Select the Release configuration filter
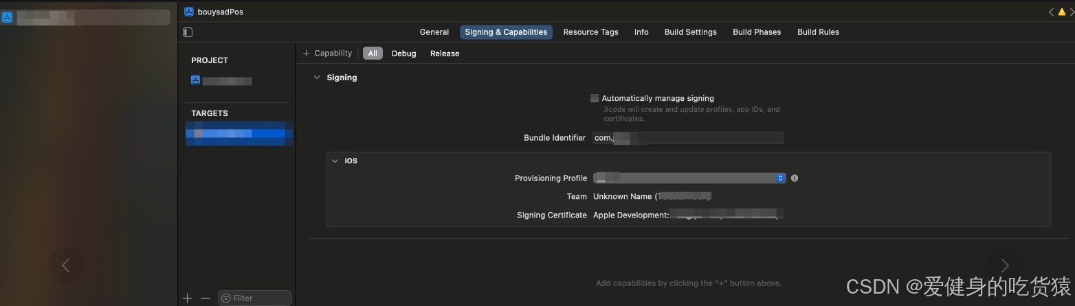 tap(445, 54)
